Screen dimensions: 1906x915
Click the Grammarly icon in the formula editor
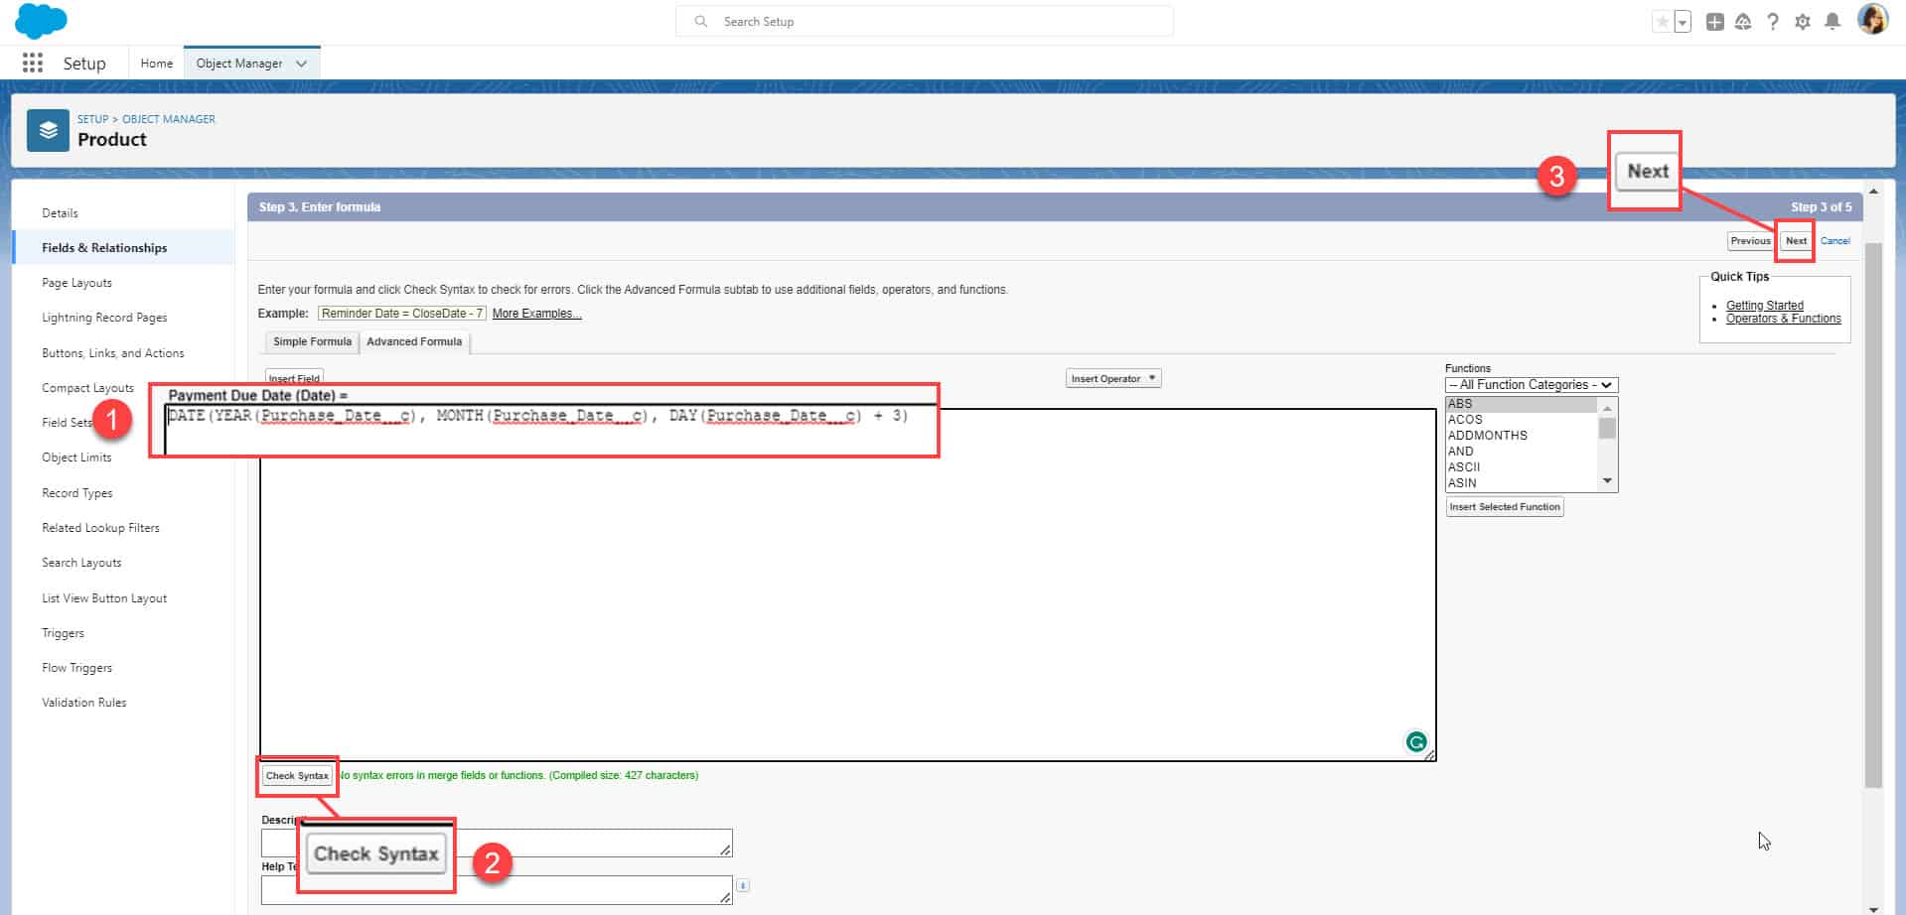[x=1415, y=741]
